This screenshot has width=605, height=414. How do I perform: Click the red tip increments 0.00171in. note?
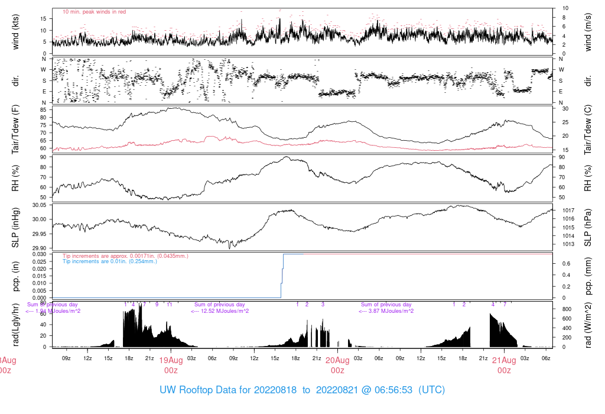coord(125,256)
